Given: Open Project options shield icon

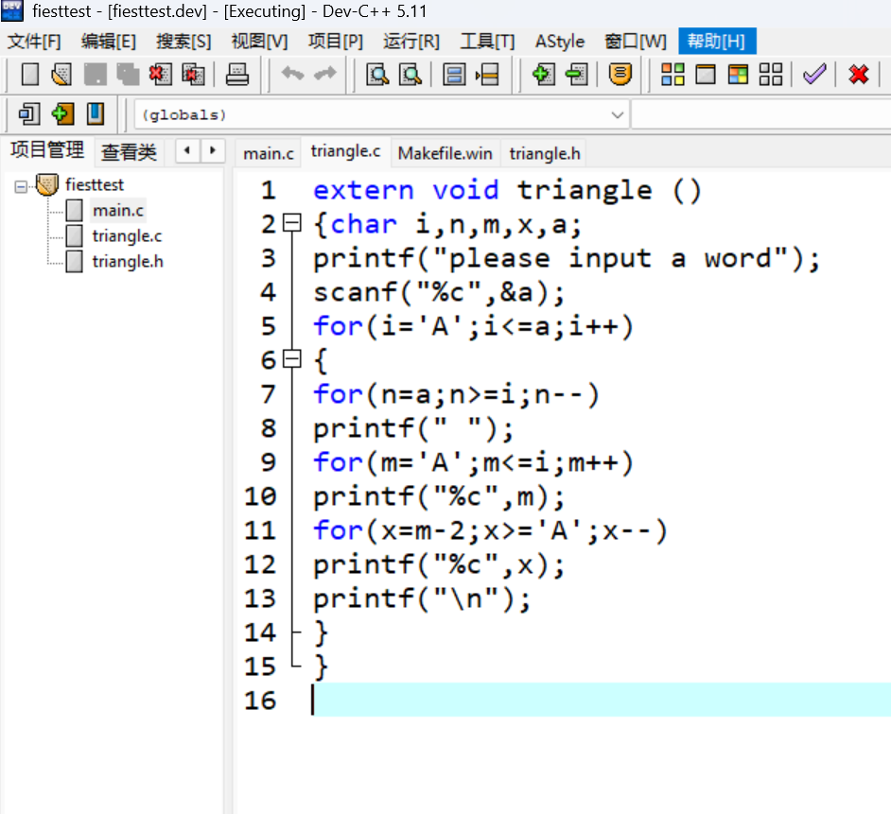Looking at the screenshot, I should (620, 75).
